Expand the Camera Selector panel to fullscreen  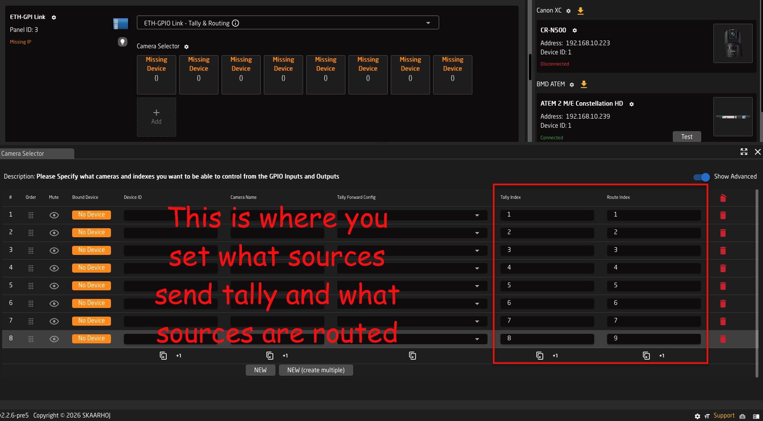tap(744, 152)
